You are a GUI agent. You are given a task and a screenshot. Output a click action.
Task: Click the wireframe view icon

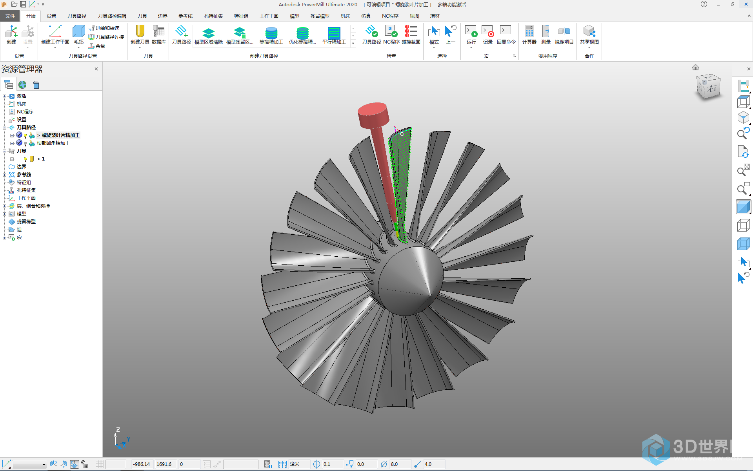tap(743, 226)
